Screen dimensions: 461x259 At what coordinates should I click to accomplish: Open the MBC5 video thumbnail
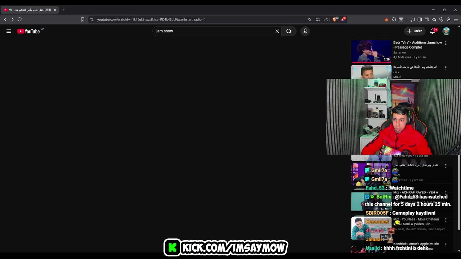tap(371, 72)
